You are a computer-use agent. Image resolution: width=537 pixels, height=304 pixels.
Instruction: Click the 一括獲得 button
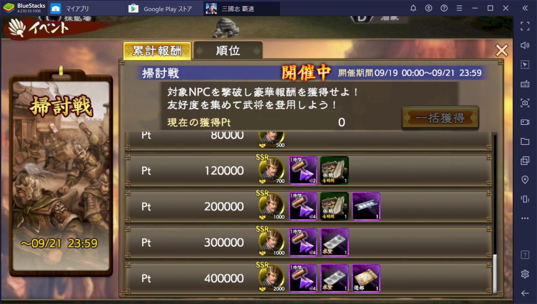440,118
